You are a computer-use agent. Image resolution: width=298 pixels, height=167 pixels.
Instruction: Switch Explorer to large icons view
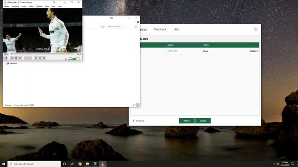pos(138,105)
